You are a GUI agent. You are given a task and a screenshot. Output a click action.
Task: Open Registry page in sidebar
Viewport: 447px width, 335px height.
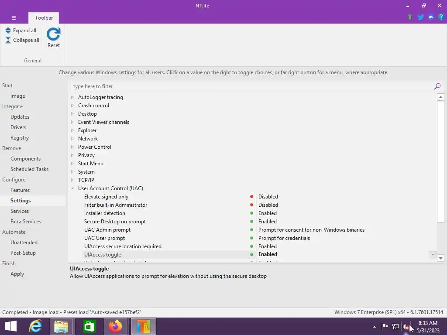tap(19, 138)
